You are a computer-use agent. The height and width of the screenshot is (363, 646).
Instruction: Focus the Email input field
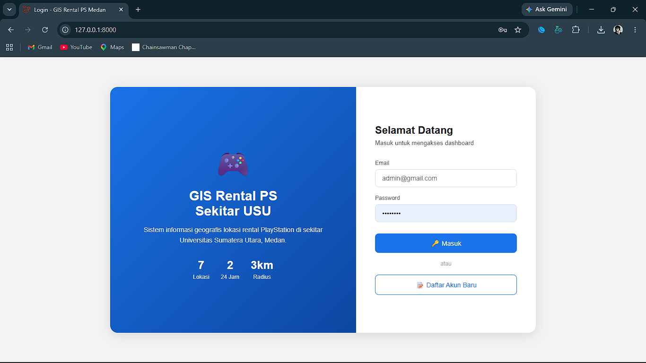446,178
